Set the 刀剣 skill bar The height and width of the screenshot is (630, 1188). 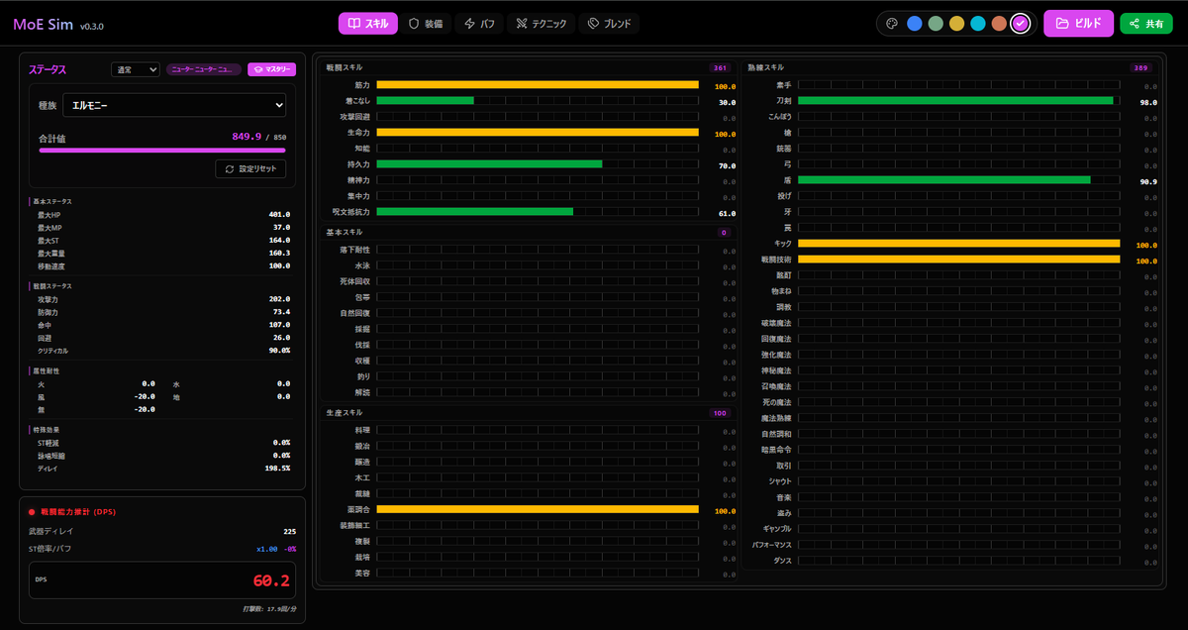[x=958, y=101]
